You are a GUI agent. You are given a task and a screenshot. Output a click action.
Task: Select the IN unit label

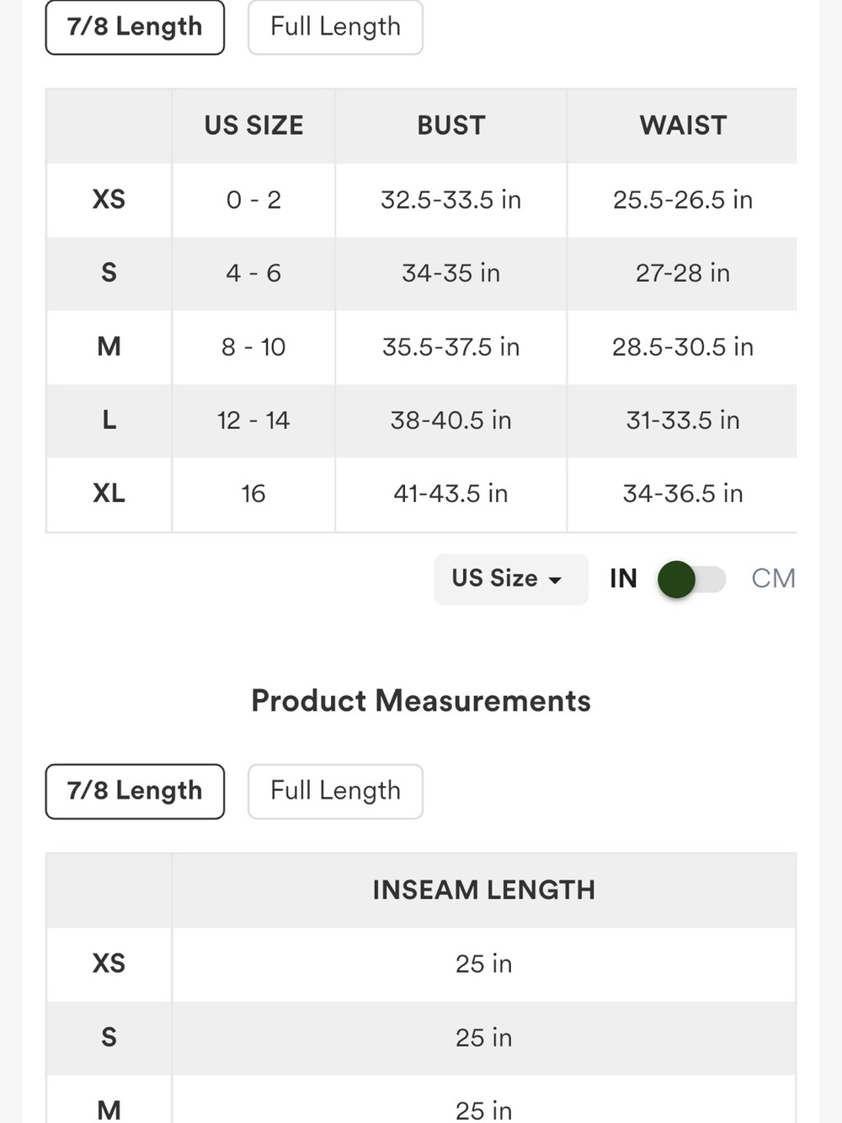pyautogui.click(x=623, y=579)
